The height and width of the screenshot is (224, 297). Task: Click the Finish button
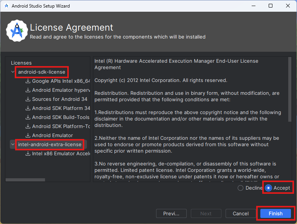[x=275, y=213]
